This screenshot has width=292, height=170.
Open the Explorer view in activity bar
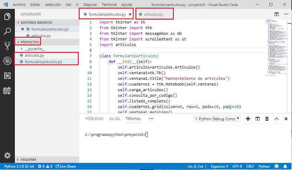pyautogui.click(x=7, y=17)
